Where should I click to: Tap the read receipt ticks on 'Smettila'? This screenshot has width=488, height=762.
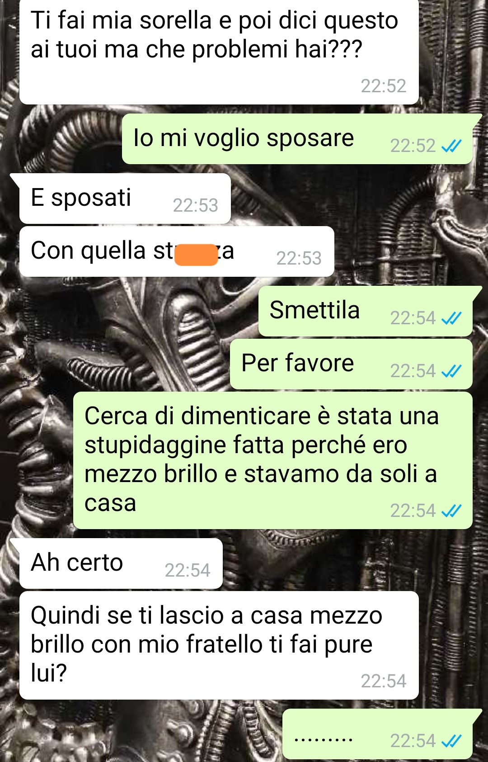click(451, 318)
